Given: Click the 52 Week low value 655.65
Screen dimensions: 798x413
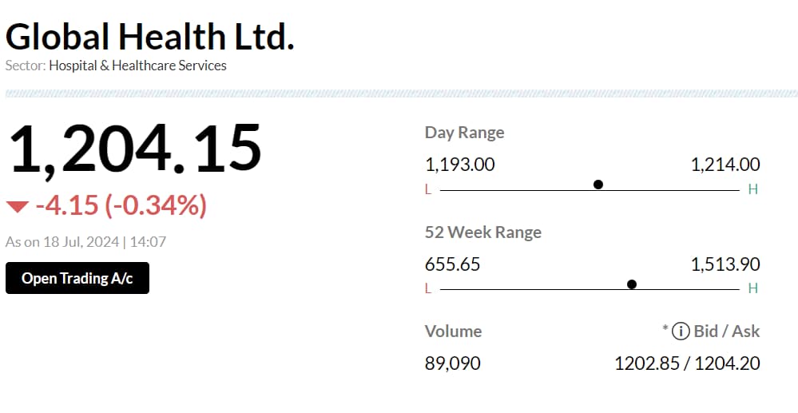Looking at the screenshot, I should click(x=452, y=264).
